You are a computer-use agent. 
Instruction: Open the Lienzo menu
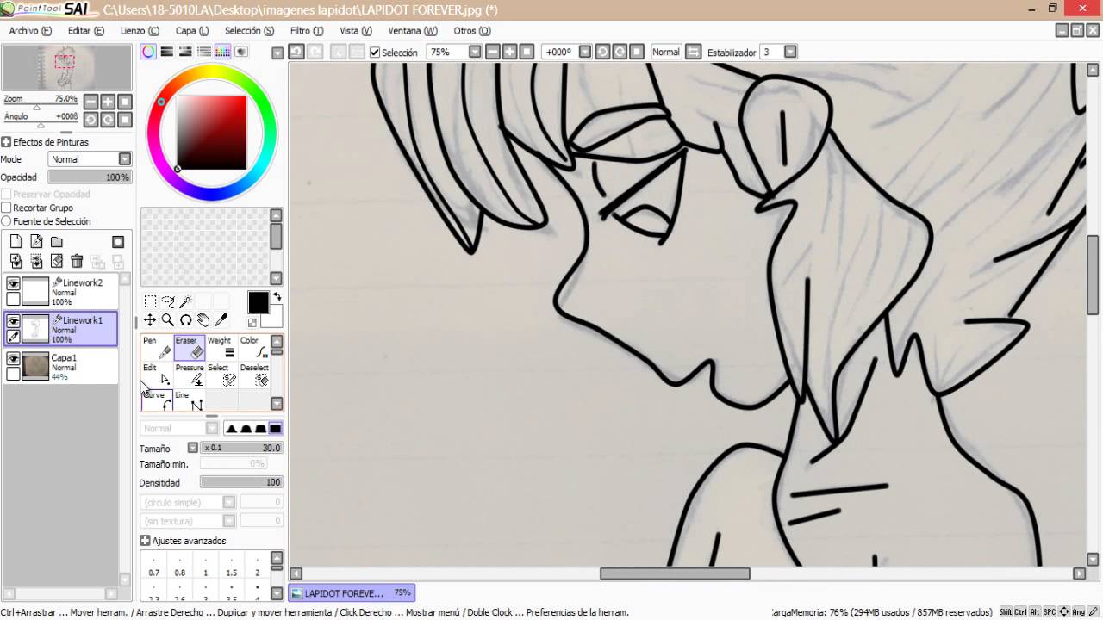139,30
